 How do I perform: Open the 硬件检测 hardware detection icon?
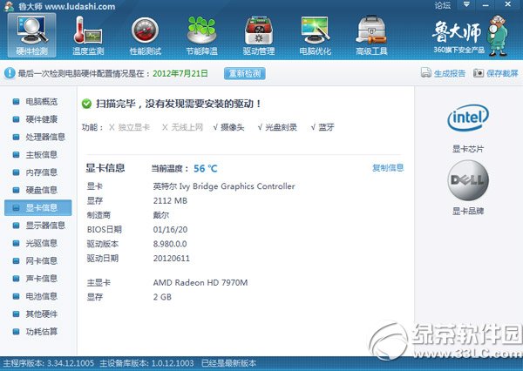[x=32, y=36]
